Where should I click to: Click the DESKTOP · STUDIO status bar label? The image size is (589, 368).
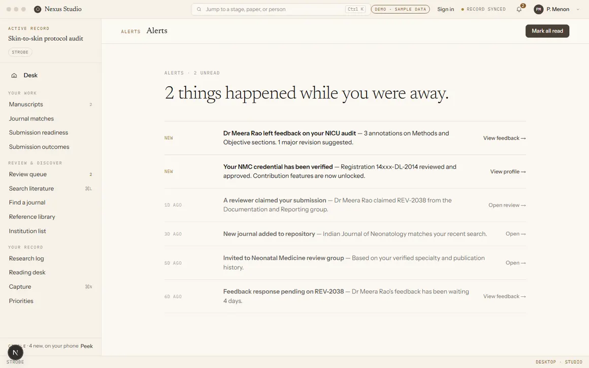coord(559,362)
